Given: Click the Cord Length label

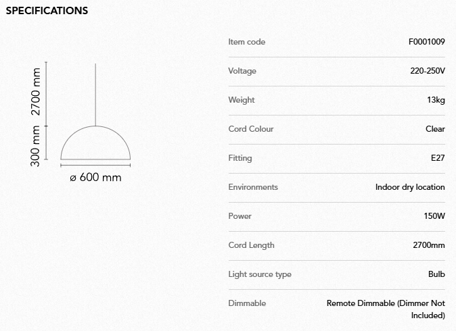Looking at the screenshot, I should coord(252,245).
